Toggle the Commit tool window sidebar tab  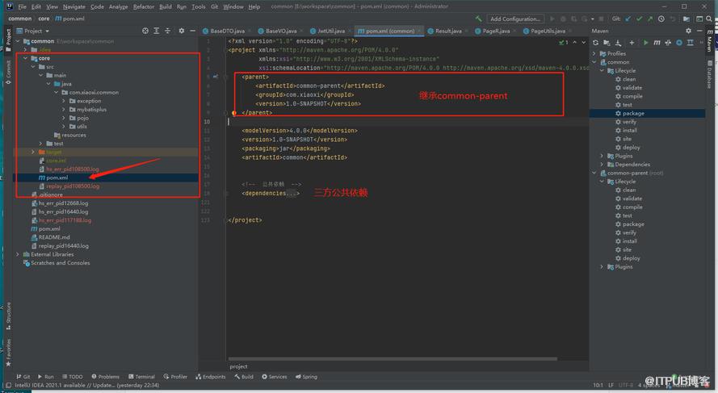8,73
